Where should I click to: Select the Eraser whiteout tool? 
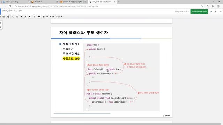click(x=43, y=17)
